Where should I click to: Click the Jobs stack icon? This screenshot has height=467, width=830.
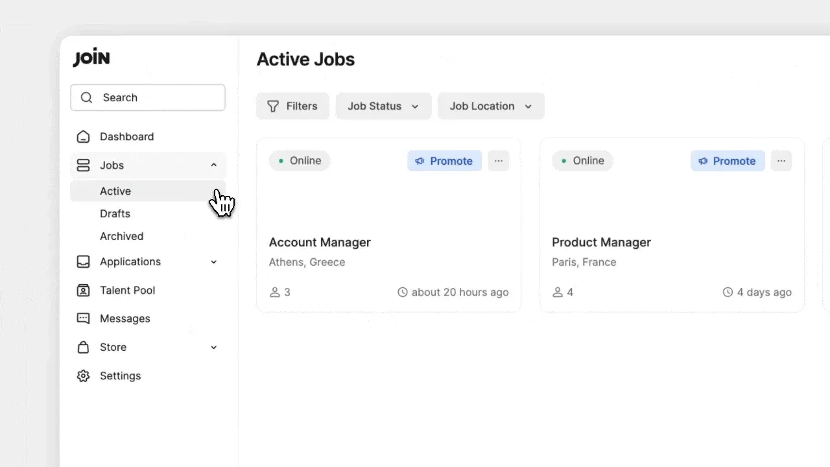(83, 165)
